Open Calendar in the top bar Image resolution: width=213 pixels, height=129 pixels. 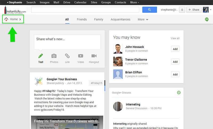80,2
